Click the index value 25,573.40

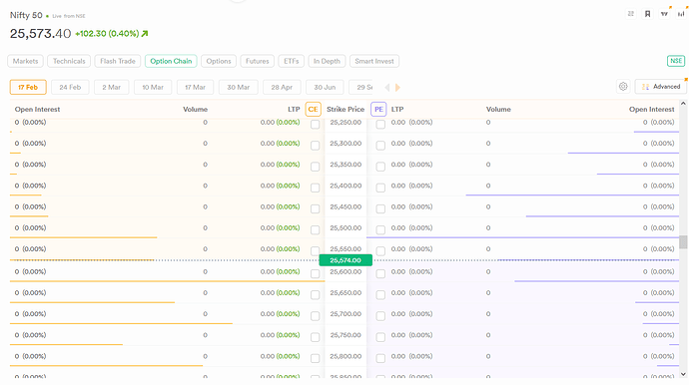(40, 33)
